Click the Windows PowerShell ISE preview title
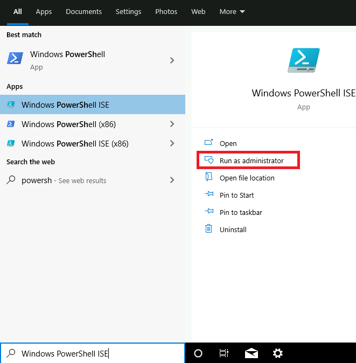Screen dimensions: 356x363 (x=303, y=93)
